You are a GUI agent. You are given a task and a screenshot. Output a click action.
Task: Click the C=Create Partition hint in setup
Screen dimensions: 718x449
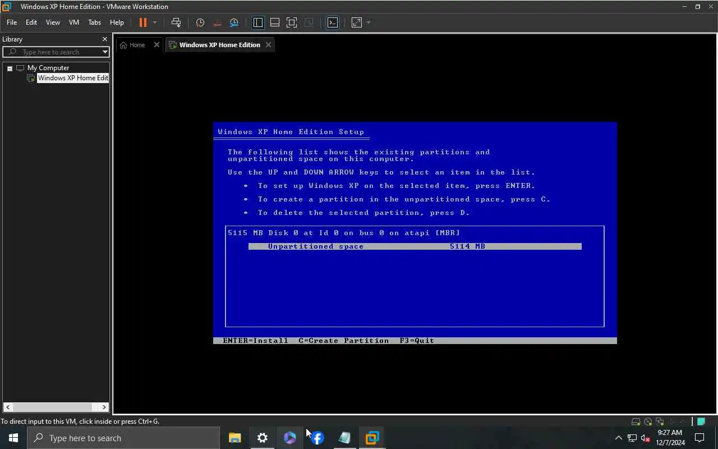[x=343, y=341]
